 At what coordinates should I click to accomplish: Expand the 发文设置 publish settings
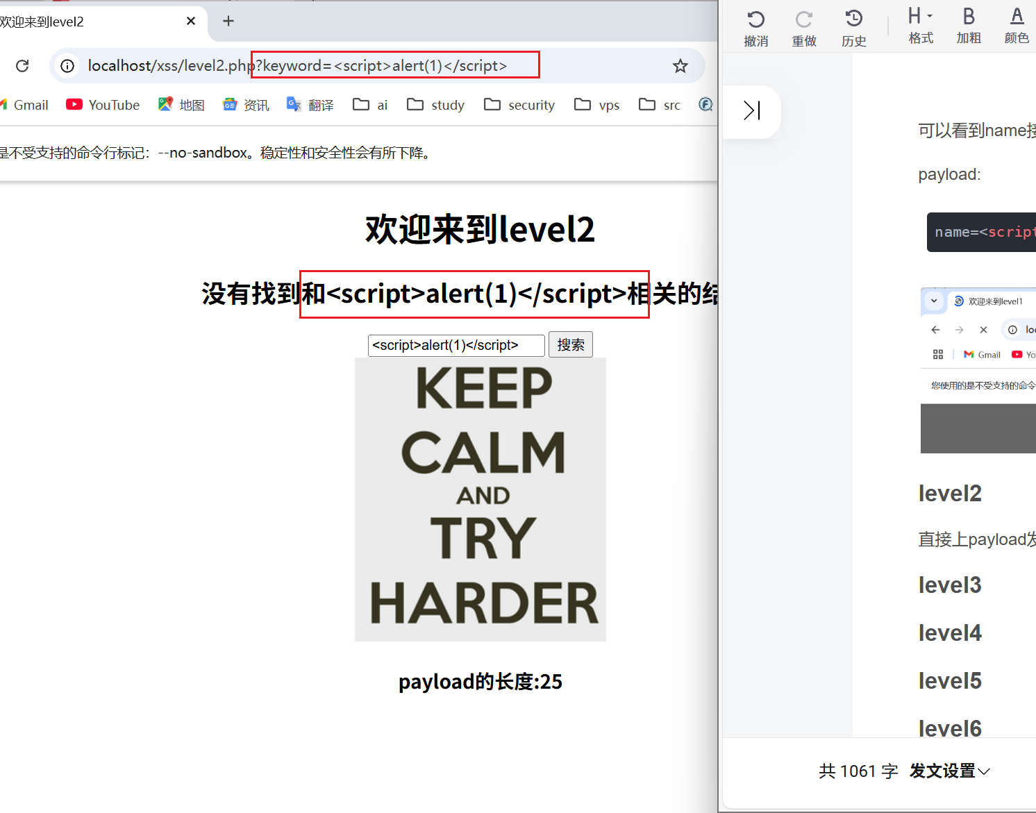(949, 771)
